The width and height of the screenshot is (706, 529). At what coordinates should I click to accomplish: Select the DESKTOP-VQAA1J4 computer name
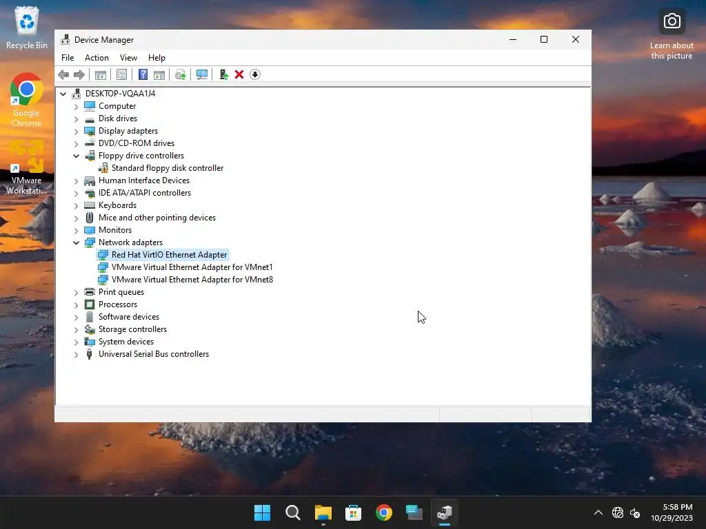120,93
